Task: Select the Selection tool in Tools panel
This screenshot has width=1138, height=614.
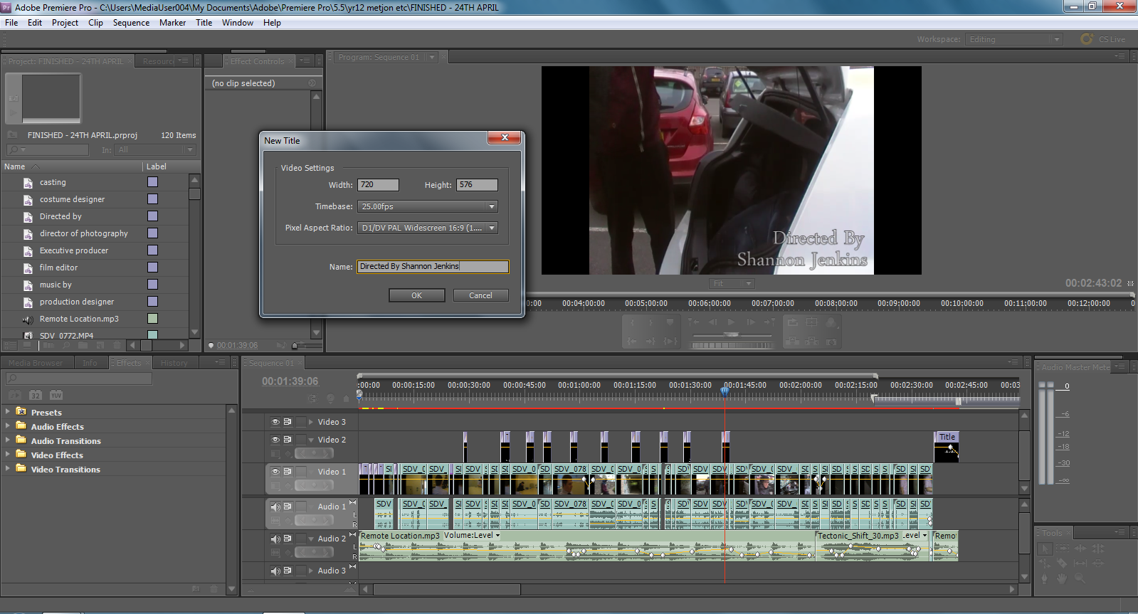Action: tap(1045, 549)
